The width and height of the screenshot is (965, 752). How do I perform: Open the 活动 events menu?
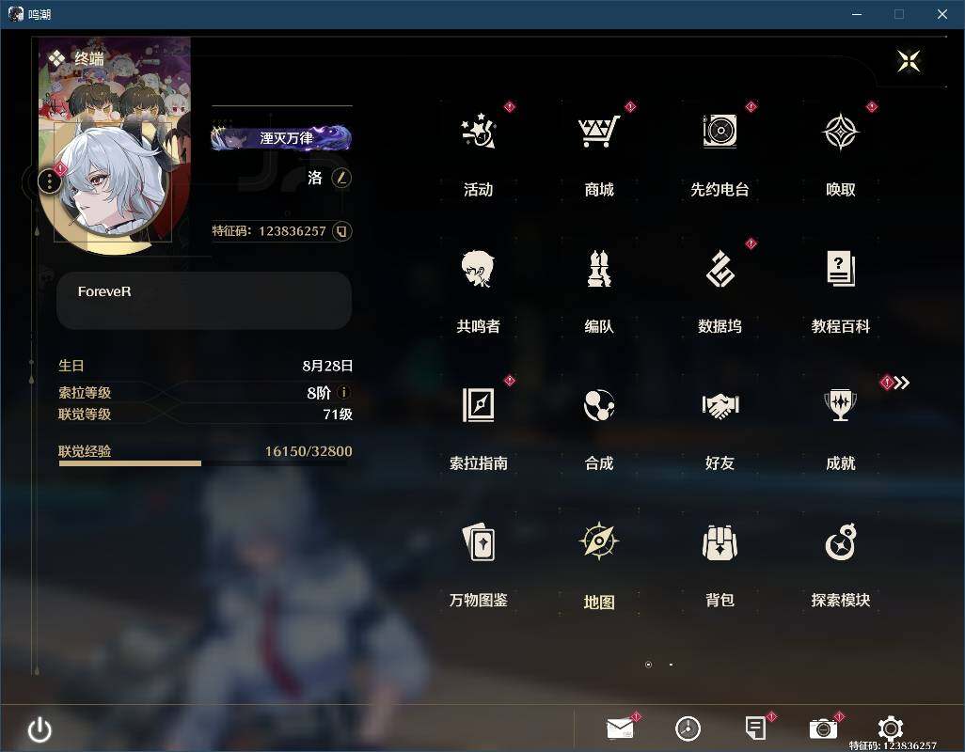[478, 150]
